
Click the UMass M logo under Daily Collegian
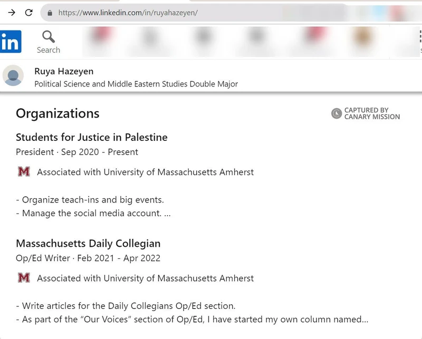tap(24, 277)
